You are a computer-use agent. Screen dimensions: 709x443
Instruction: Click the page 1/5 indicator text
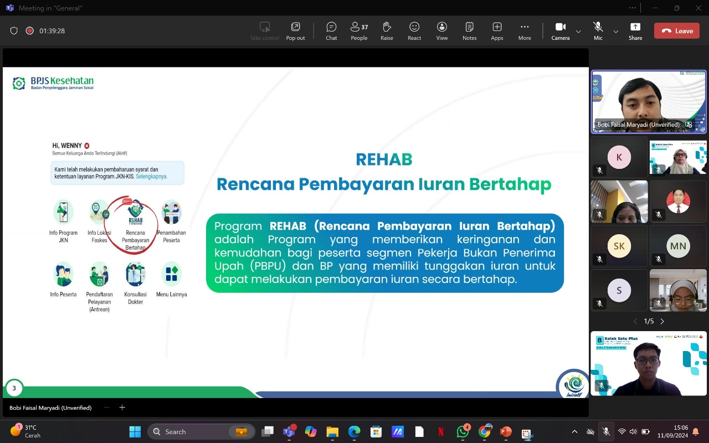[x=649, y=321]
